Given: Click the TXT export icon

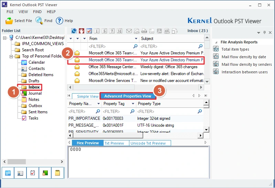Looking at the screenshot, I should tap(144, 31).
